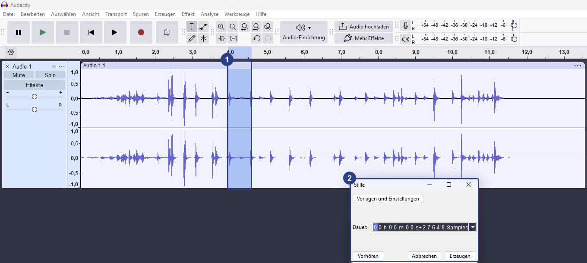The image size is (587, 263).
Task: Mute the Audio 1 track
Action: click(x=19, y=75)
